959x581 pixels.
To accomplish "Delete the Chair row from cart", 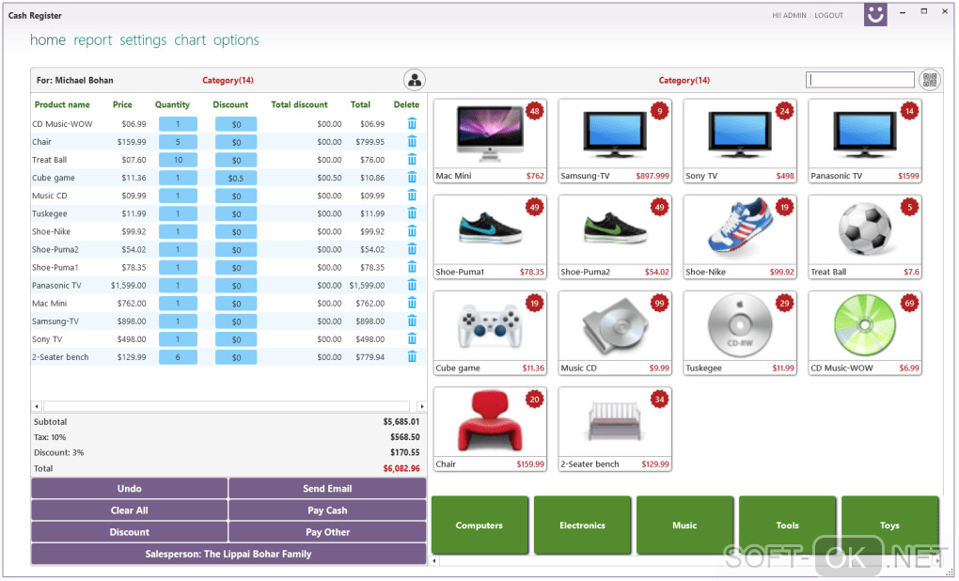I will point(412,142).
